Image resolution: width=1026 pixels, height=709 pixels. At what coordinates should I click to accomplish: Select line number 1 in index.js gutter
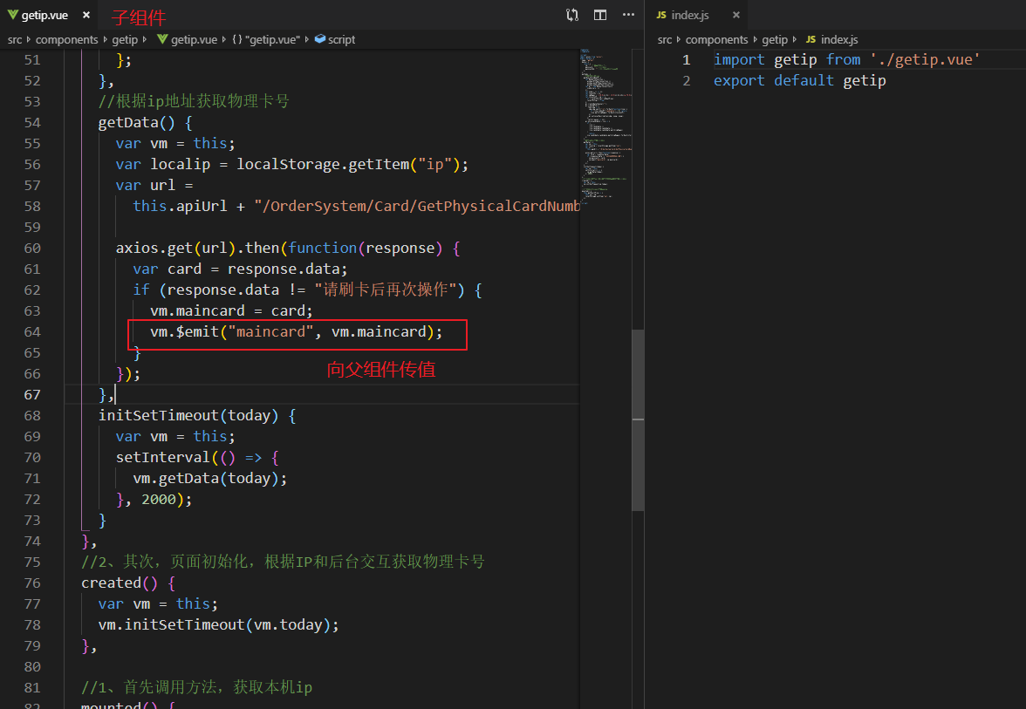[687, 59]
